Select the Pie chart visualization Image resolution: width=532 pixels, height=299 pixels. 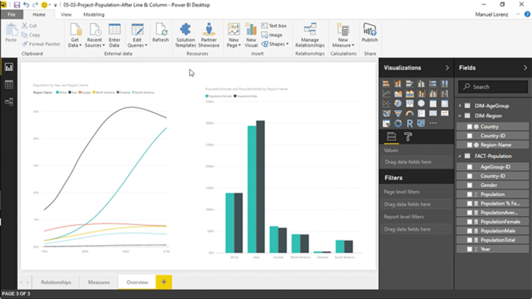point(398,103)
